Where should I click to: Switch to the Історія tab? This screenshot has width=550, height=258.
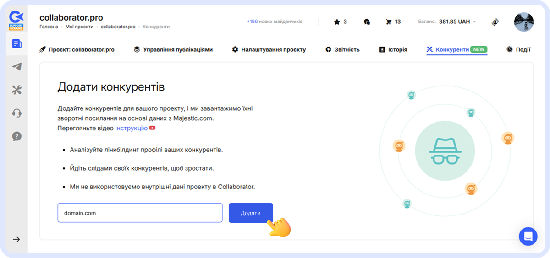tap(393, 49)
